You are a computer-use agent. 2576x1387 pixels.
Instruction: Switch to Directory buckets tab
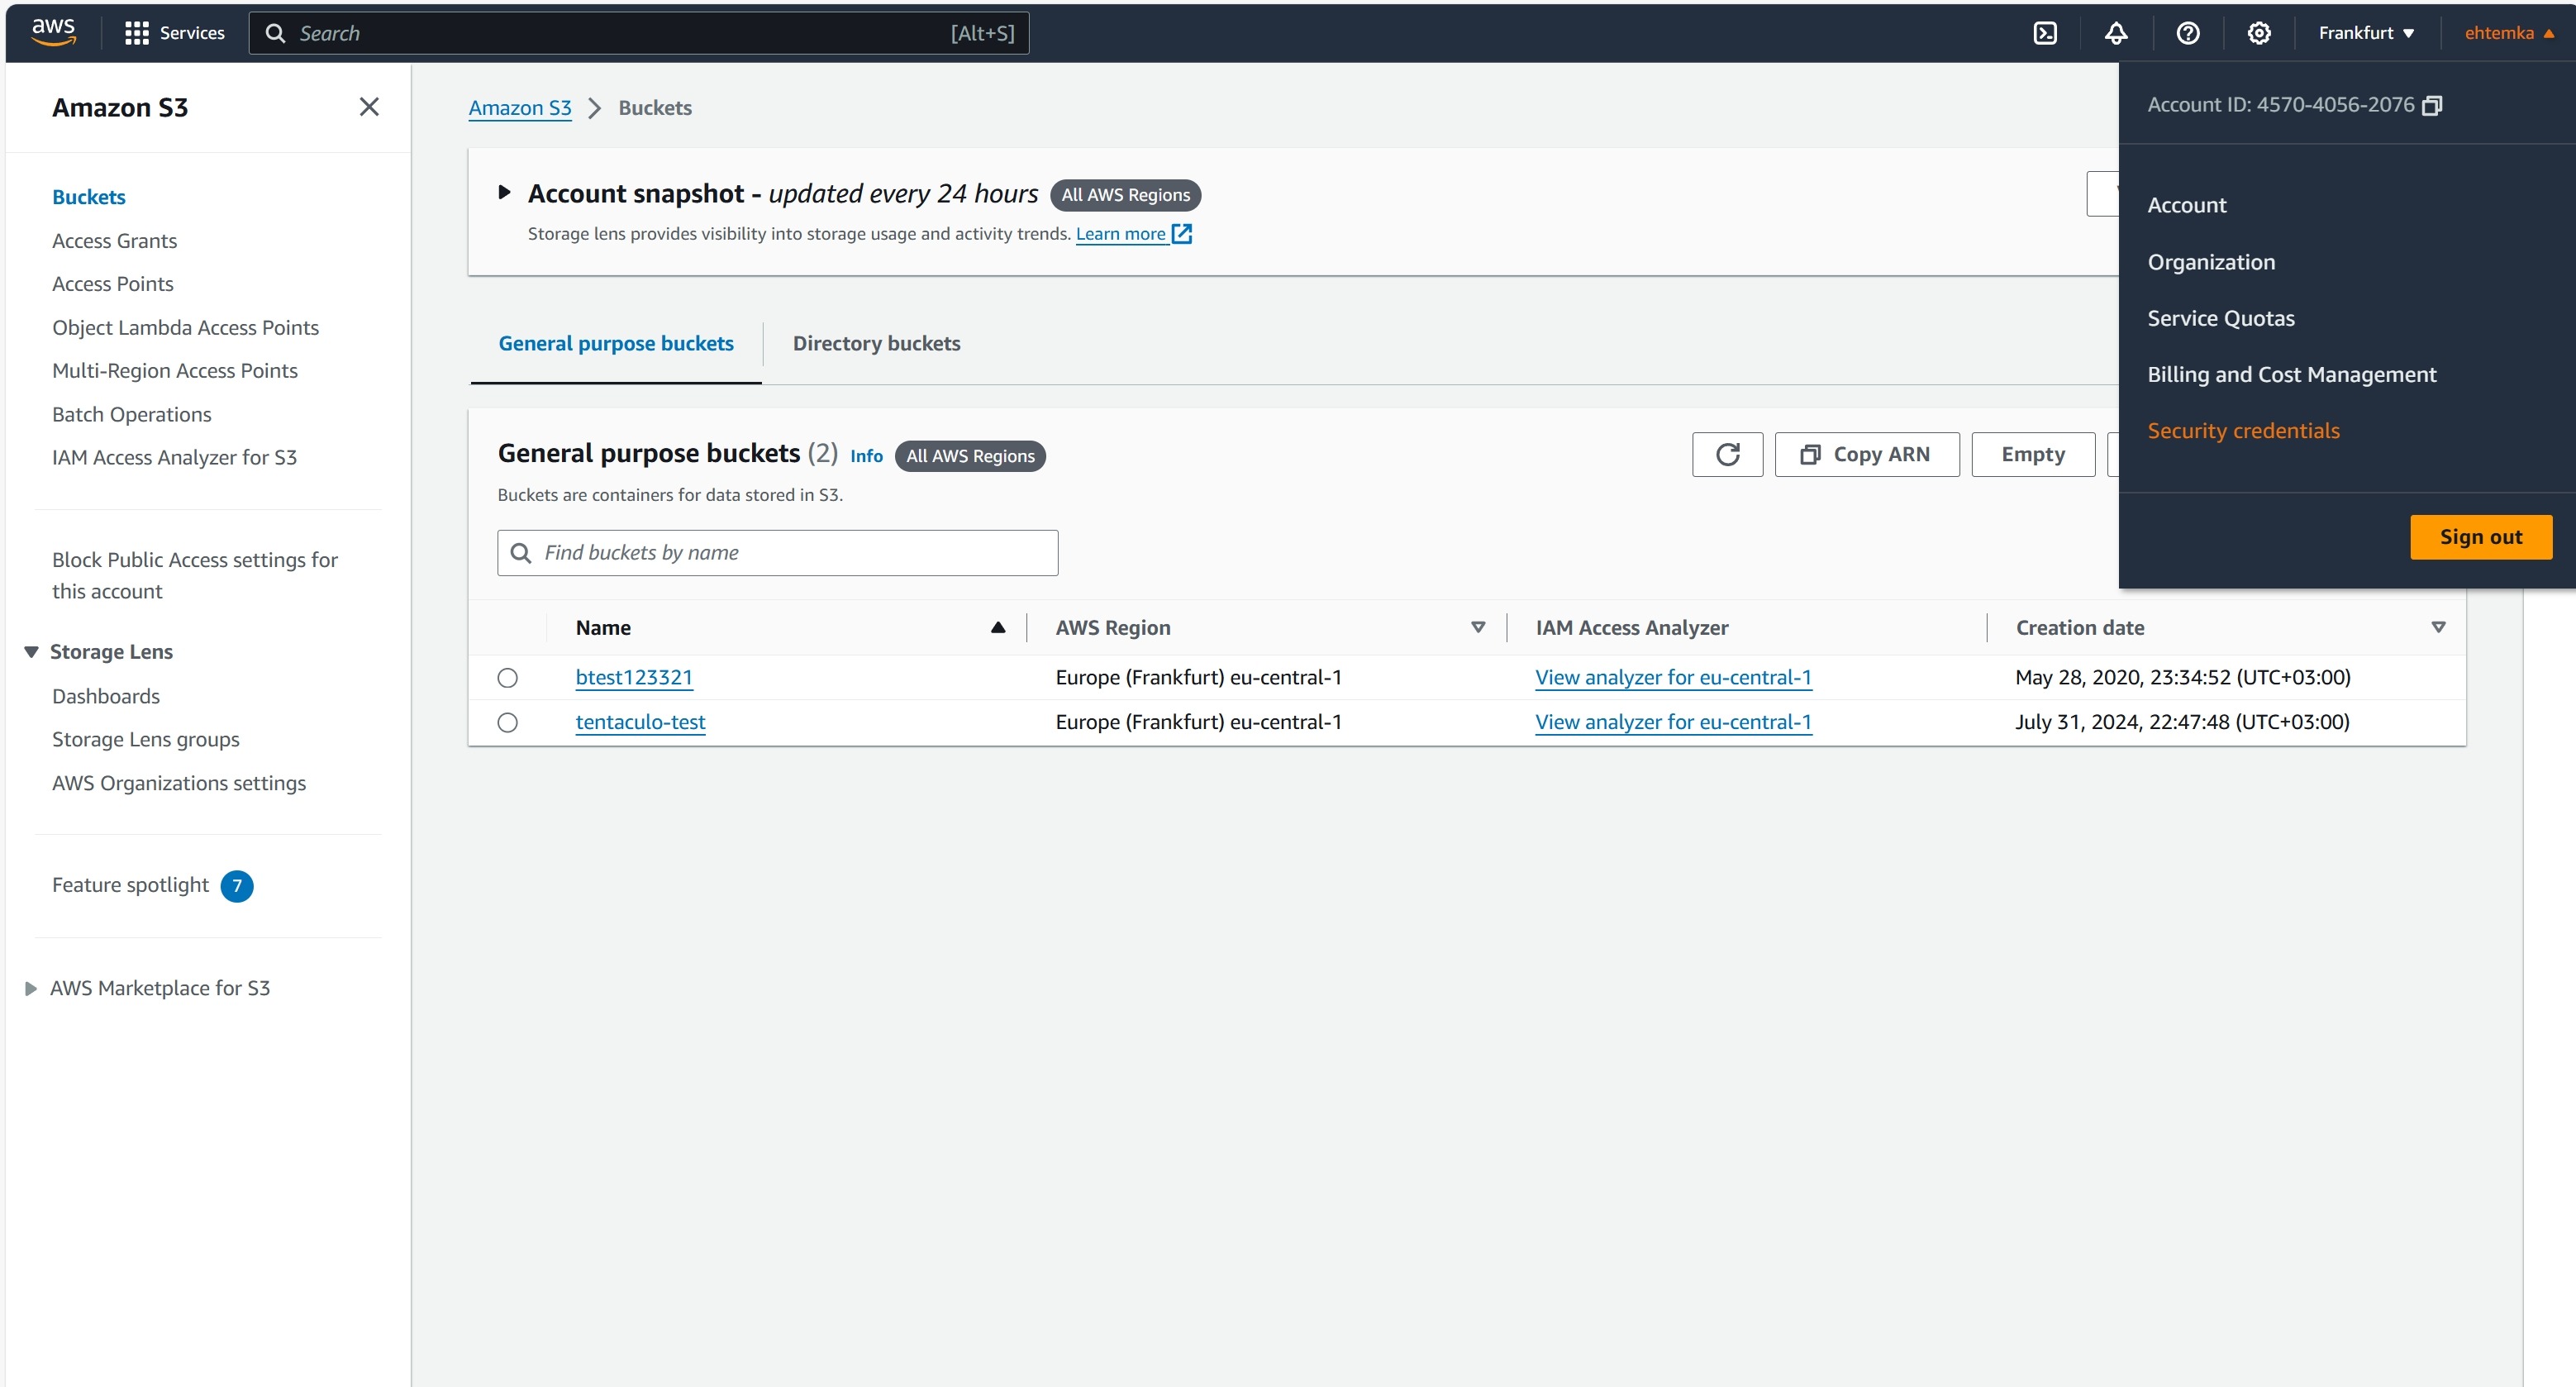(876, 343)
